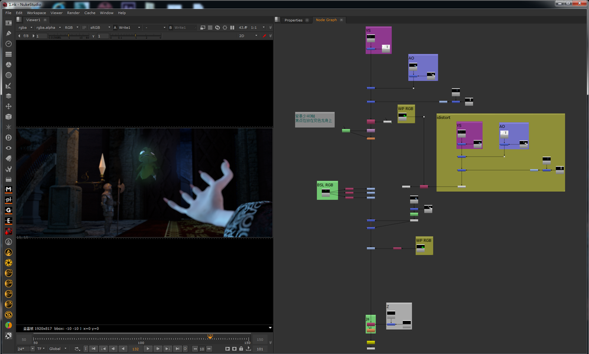Switch to the Node Graph tab
589x354 pixels.
326,20
